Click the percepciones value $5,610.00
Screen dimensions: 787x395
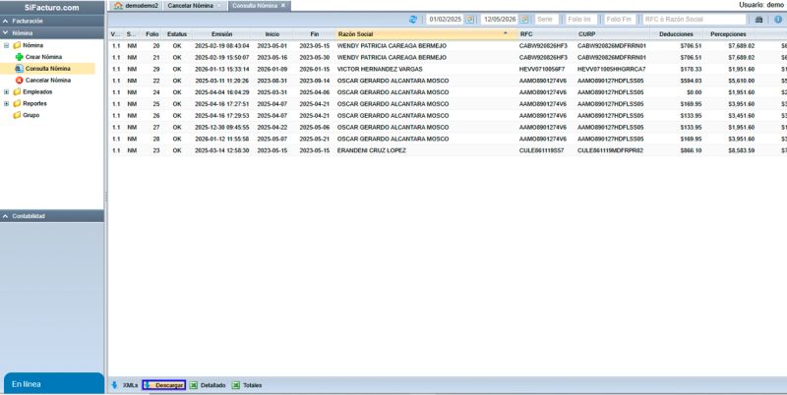742,81
